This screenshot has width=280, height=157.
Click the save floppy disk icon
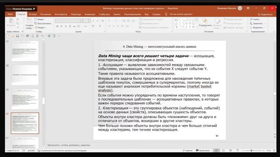pyautogui.click(x=17, y=36)
